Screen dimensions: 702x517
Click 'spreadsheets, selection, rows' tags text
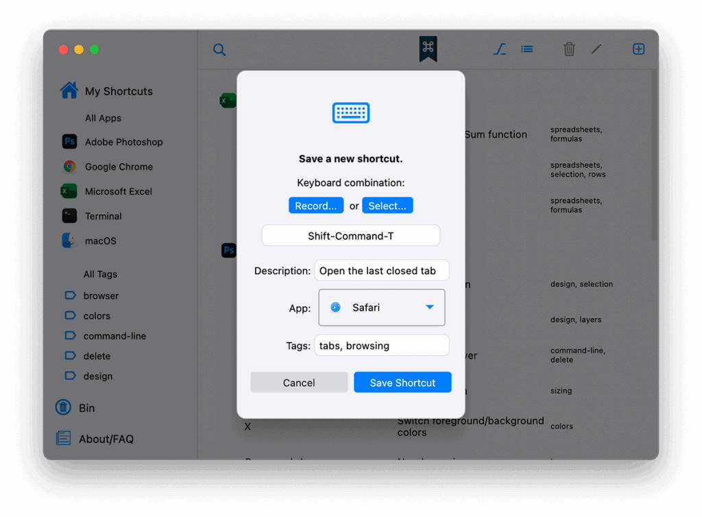coord(578,169)
